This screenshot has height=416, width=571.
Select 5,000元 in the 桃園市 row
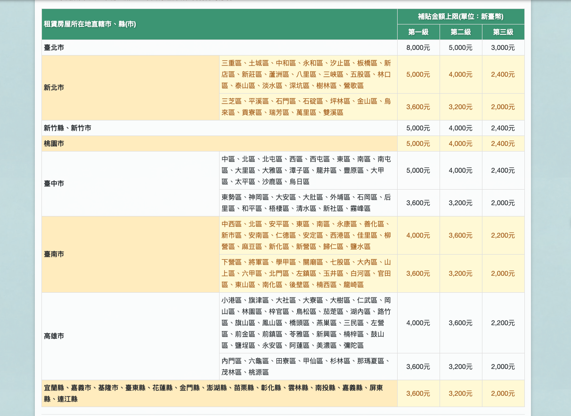(418, 144)
